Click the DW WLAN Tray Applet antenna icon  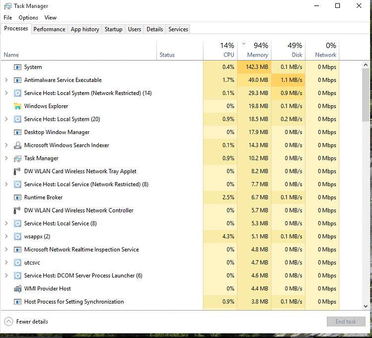tap(16, 171)
